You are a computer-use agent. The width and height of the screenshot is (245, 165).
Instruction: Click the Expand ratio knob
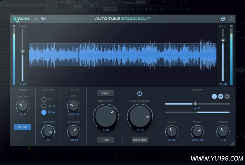[223, 132]
